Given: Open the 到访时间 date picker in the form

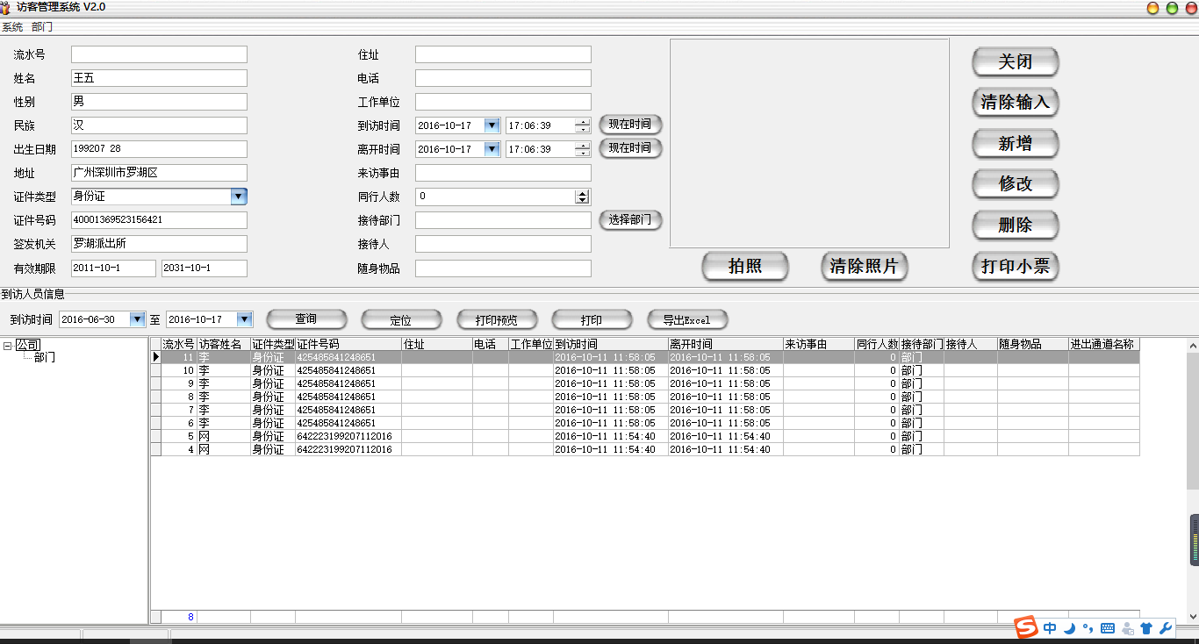Looking at the screenshot, I should pyautogui.click(x=492, y=125).
